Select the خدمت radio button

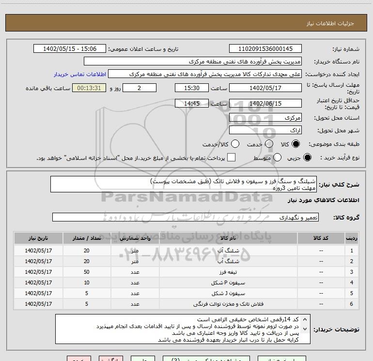click(269, 144)
